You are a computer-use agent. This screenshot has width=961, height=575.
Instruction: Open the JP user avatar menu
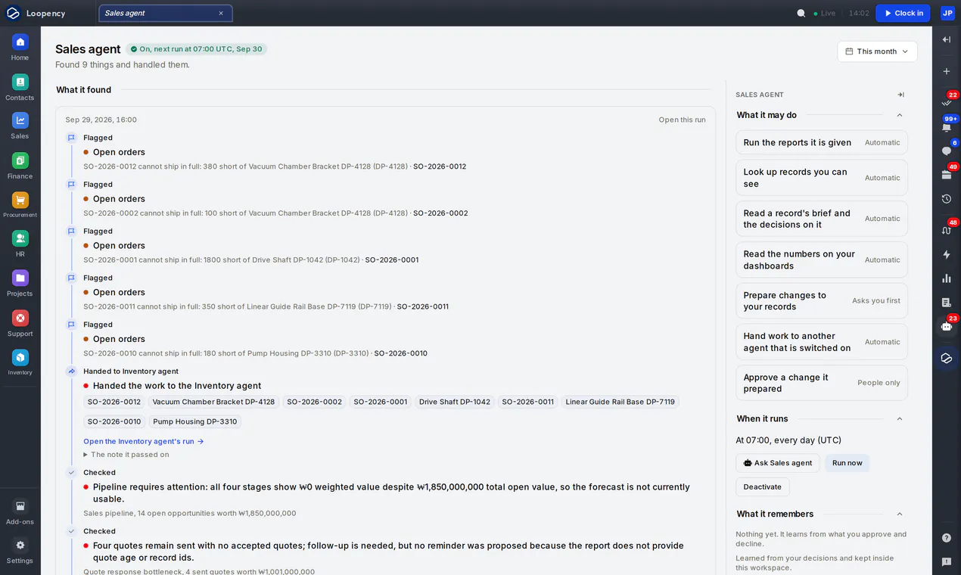tap(947, 13)
